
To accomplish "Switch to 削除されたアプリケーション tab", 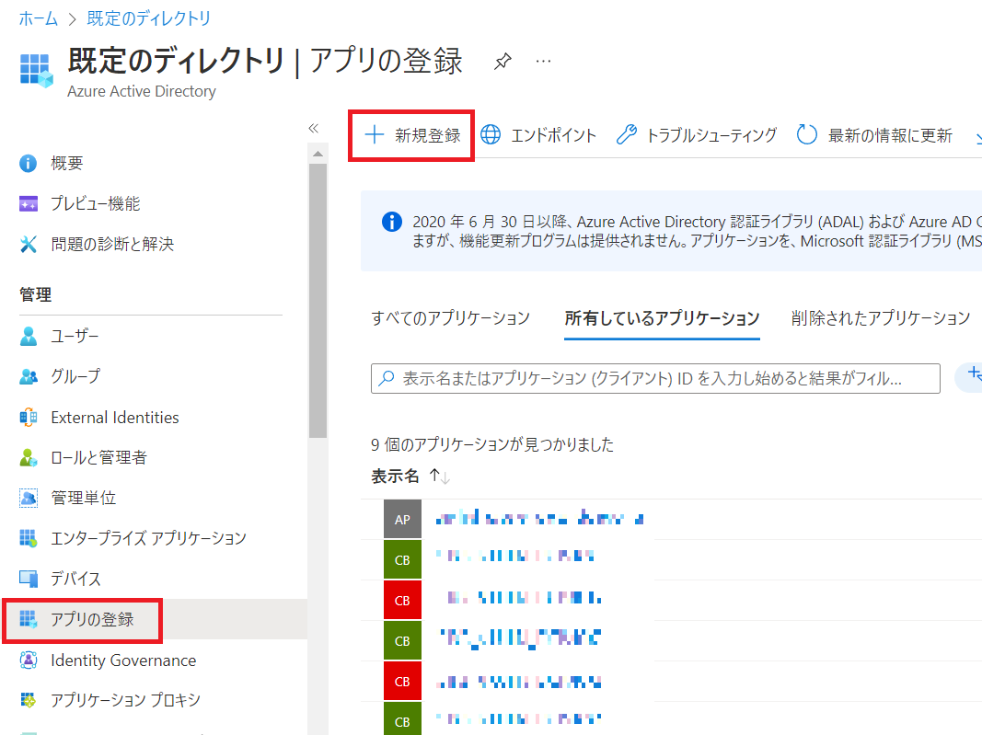I will point(880,318).
